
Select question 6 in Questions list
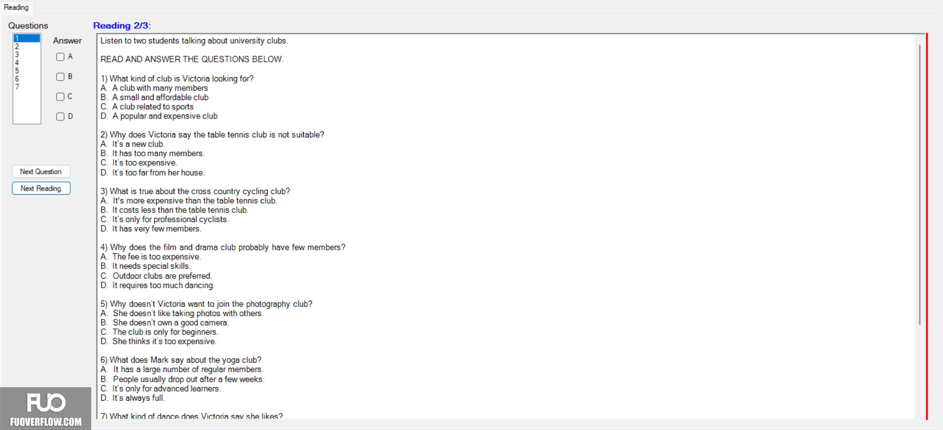(26, 79)
